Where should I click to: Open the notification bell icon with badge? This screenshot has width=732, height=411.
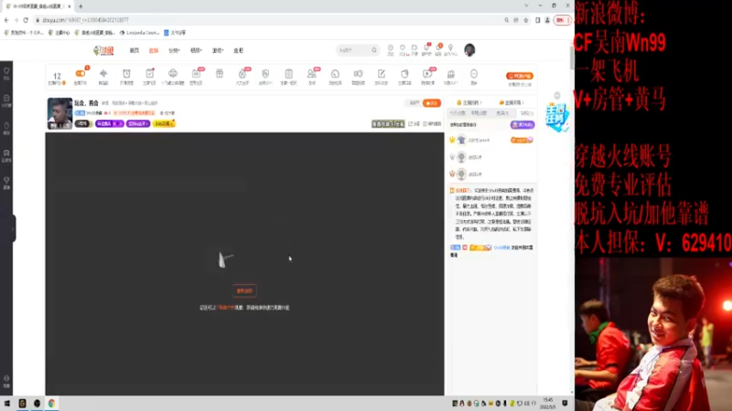(x=438, y=47)
